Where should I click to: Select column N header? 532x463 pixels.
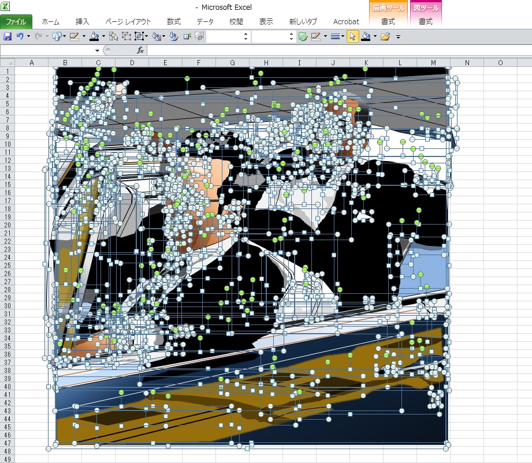(467, 63)
